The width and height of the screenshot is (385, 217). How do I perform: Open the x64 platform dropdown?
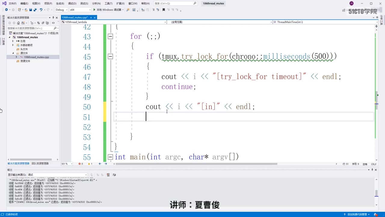(x=80, y=10)
